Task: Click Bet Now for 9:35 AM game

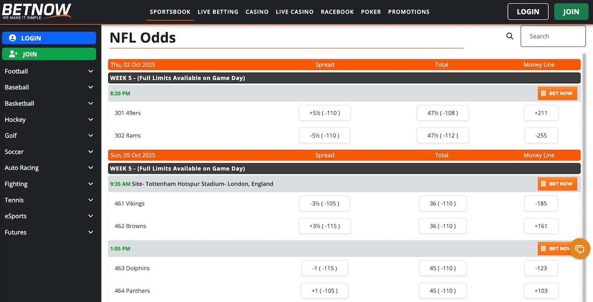Action: point(557,184)
